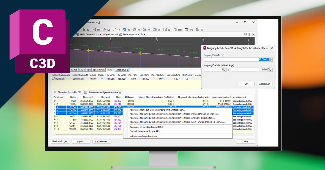Image resolution: width=325 pixels, height=170 pixels.
Task: Open the feature lines tab showing (1)
Action: [116, 29]
